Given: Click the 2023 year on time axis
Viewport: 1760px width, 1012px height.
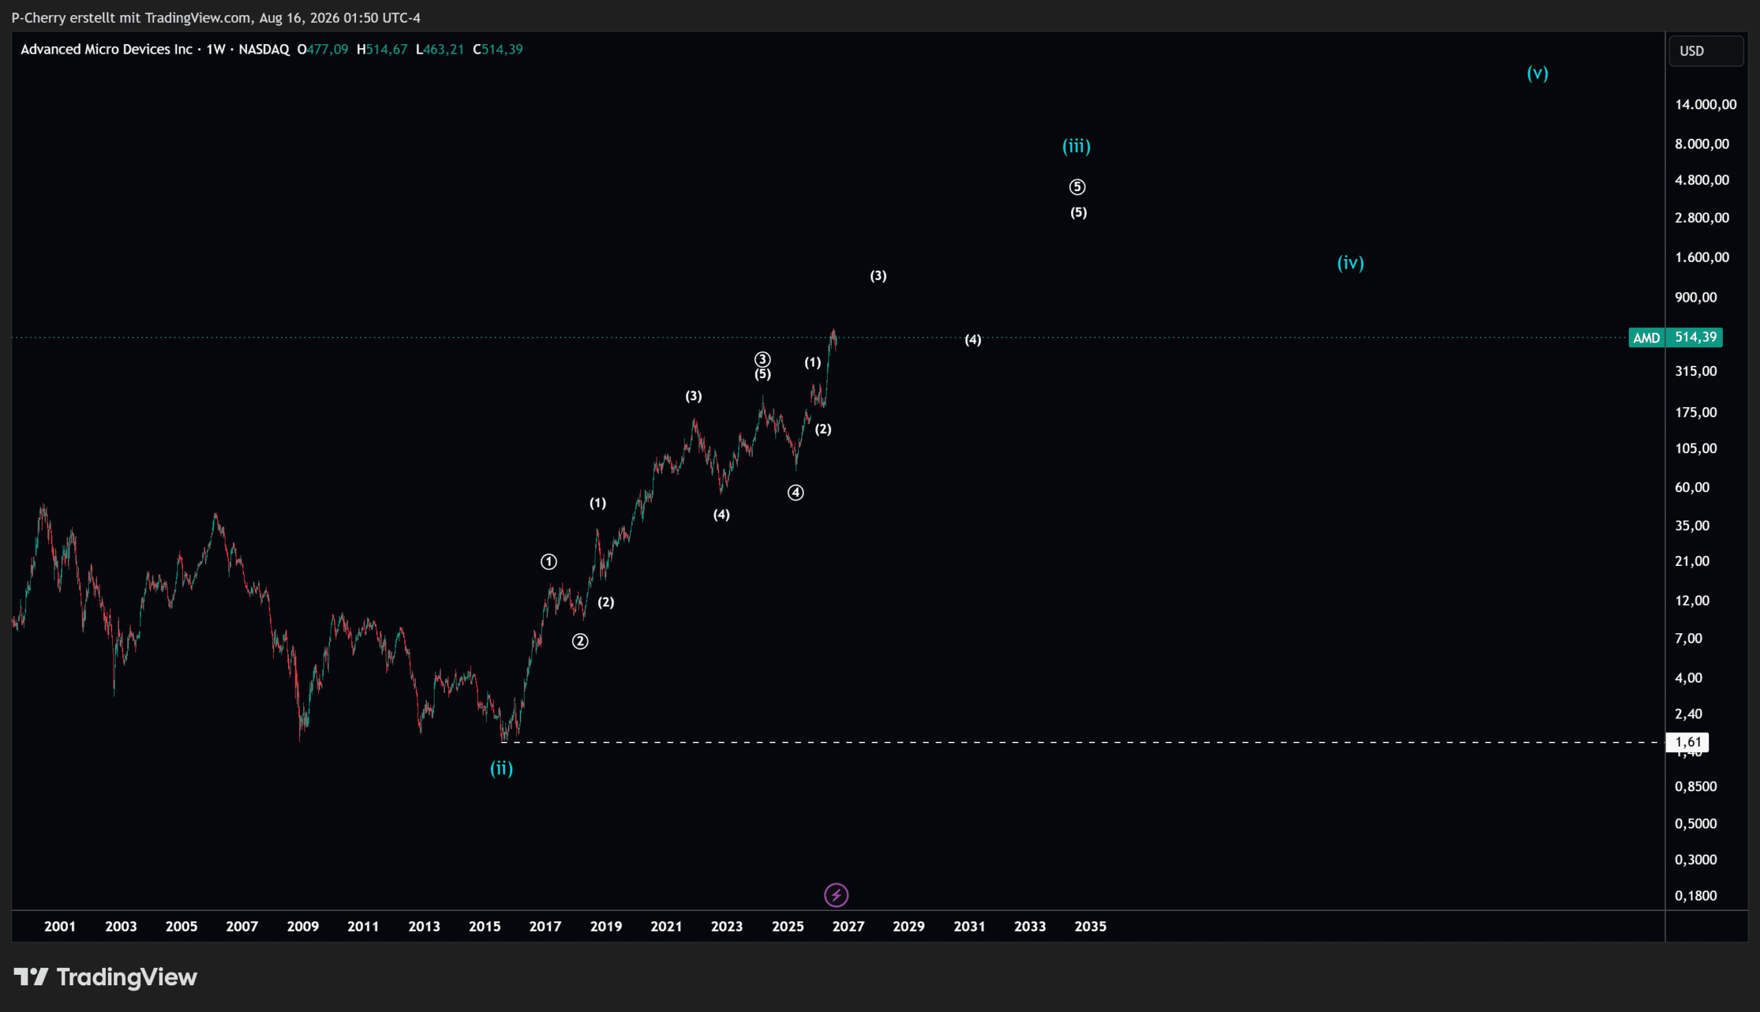Looking at the screenshot, I should pyautogui.click(x=727, y=927).
